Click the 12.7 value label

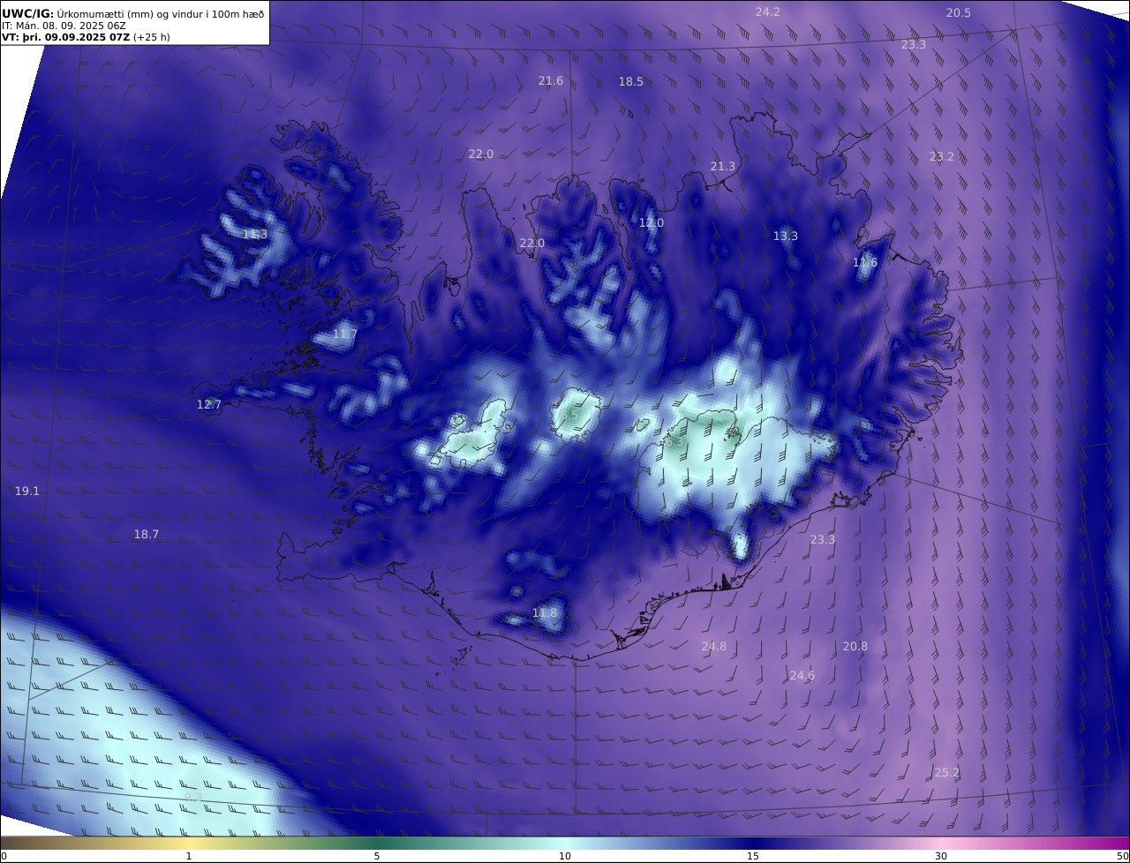[208, 404]
